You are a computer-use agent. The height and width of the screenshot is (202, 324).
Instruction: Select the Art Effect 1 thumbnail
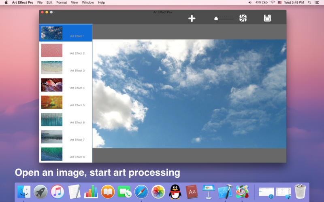click(52, 33)
